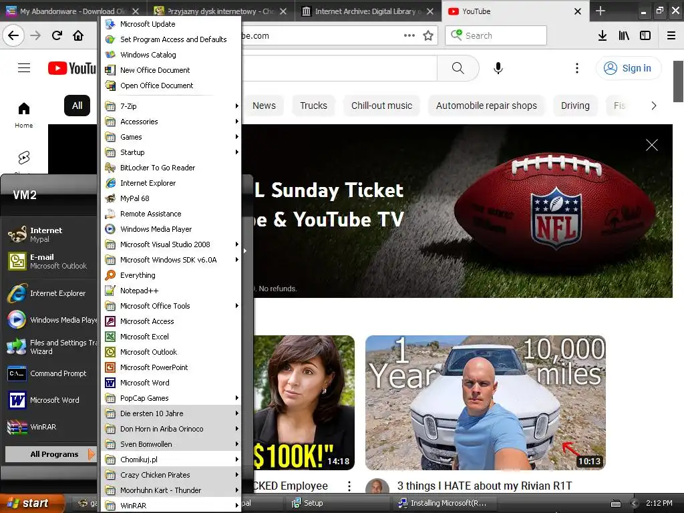Expand the Accessories folder
684x513 pixels.
coord(170,122)
